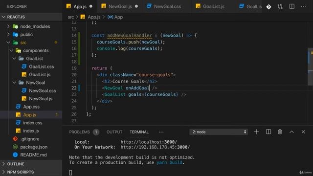The width and height of the screenshot is (313, 176).
Task: Click src in the breadcrumb path
Action: pyautogui.click(x=70, y=17)
